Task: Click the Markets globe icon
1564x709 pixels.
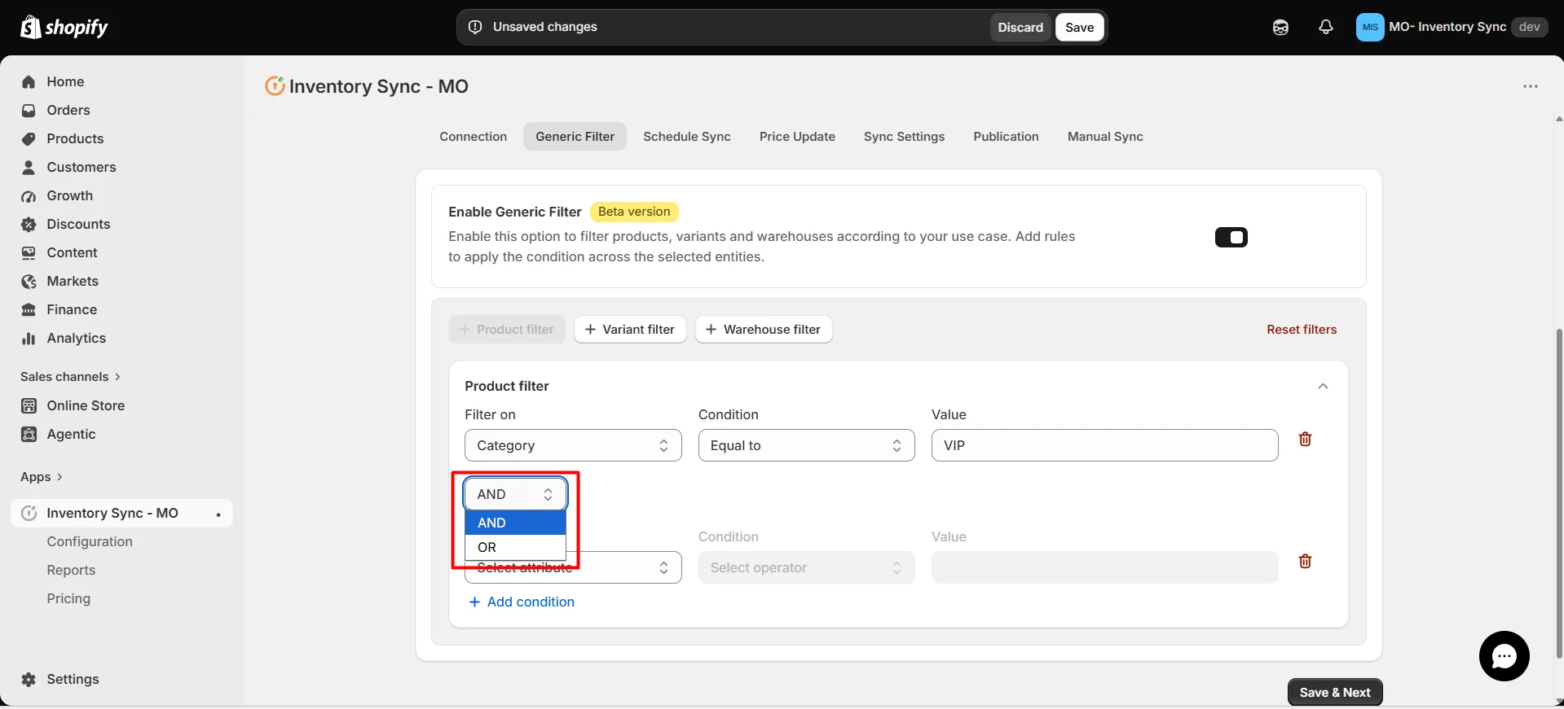Action: coord(29,281)
